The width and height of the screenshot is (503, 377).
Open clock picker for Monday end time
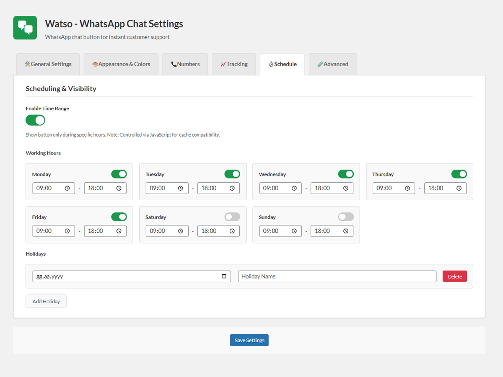119,188
